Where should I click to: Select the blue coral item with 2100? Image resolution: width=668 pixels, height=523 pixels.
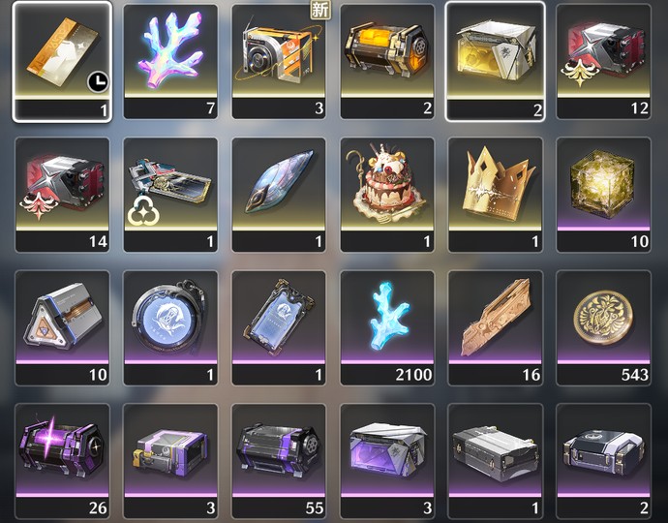click(387, 327)
